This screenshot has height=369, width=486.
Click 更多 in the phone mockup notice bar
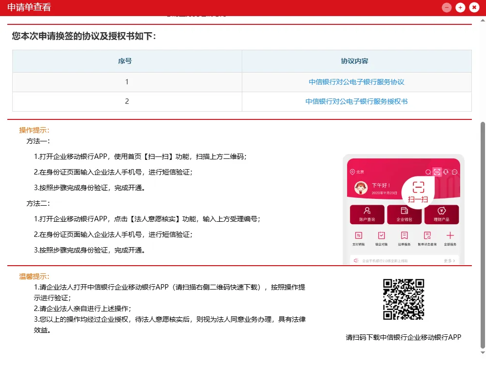449,261
